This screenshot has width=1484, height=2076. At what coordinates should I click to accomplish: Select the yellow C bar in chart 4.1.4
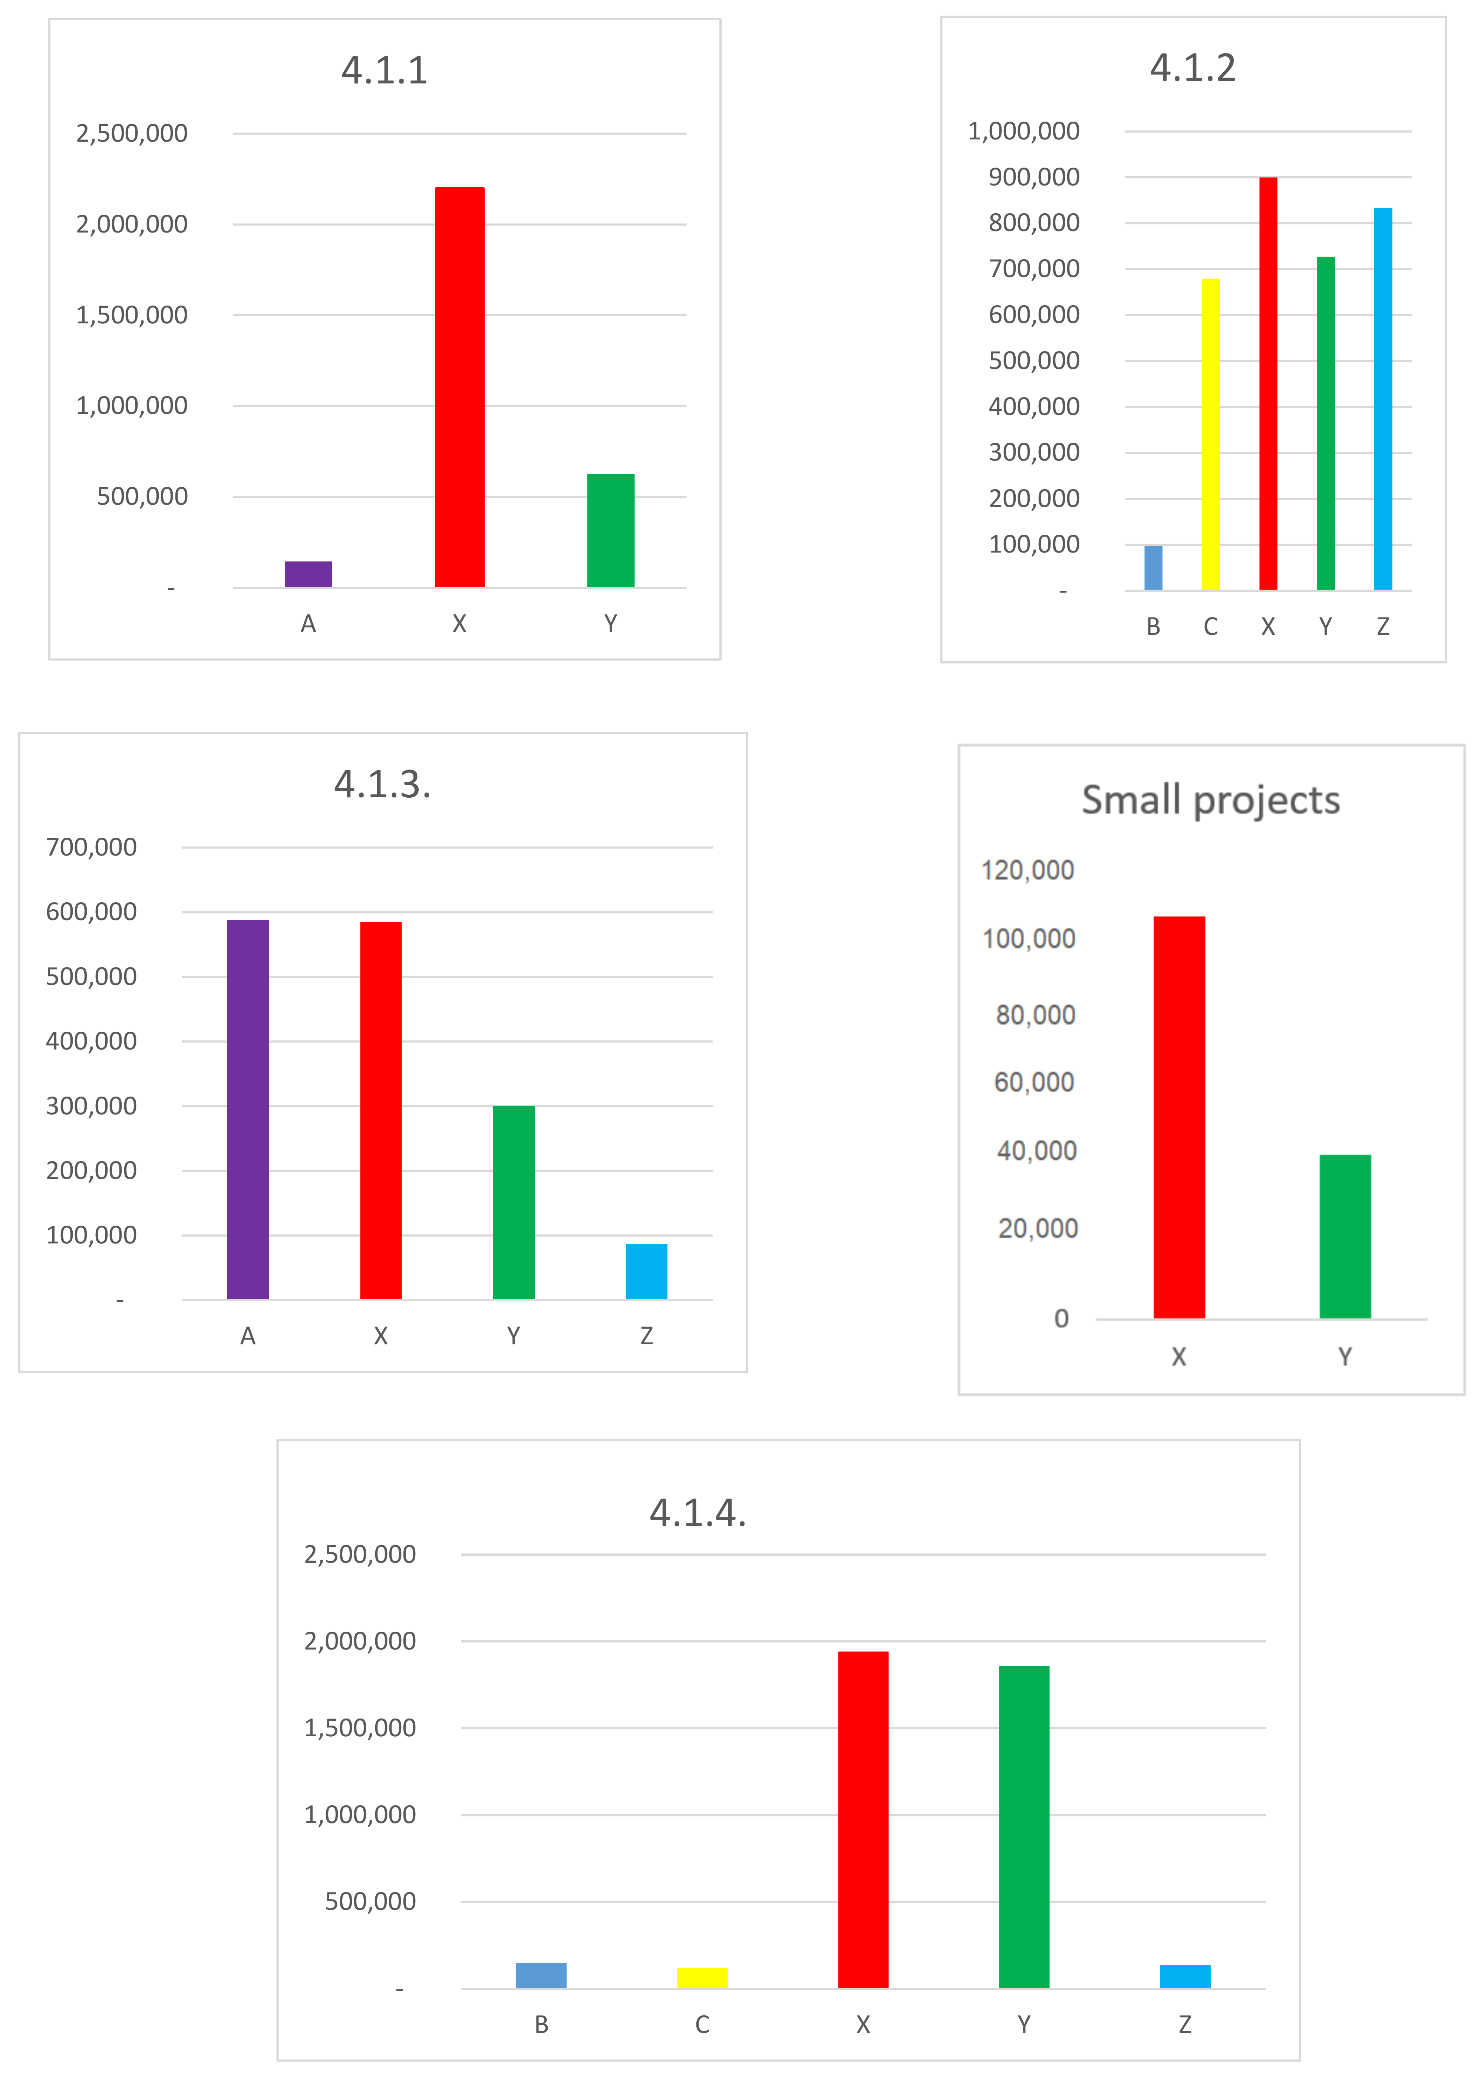(x=702, y=1977)
